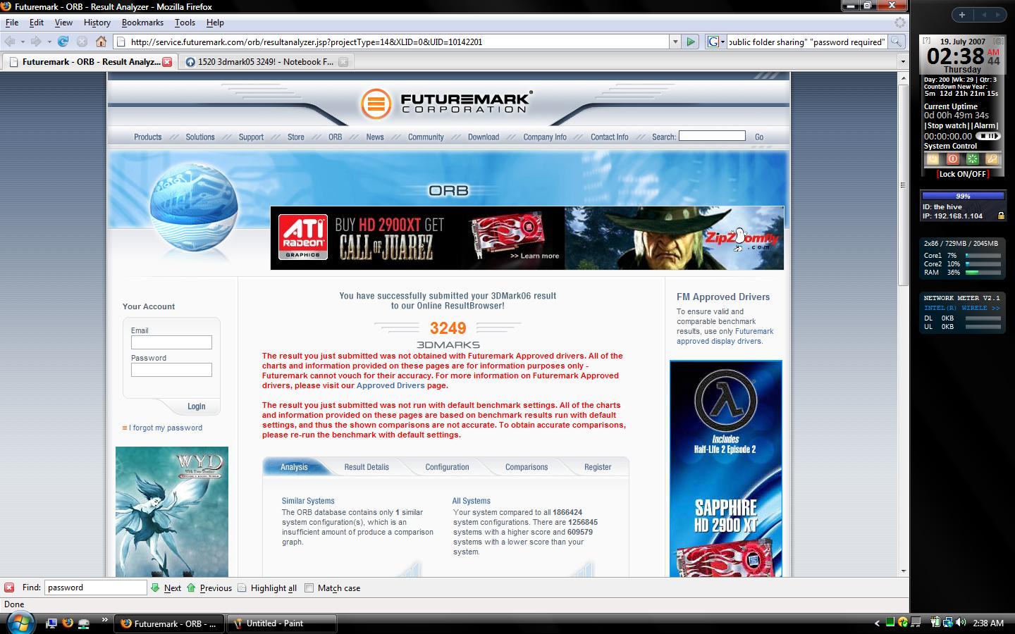Switch to the Comparisons tab
Viewport: 1015px width, 634px height.
pos(527,467)
